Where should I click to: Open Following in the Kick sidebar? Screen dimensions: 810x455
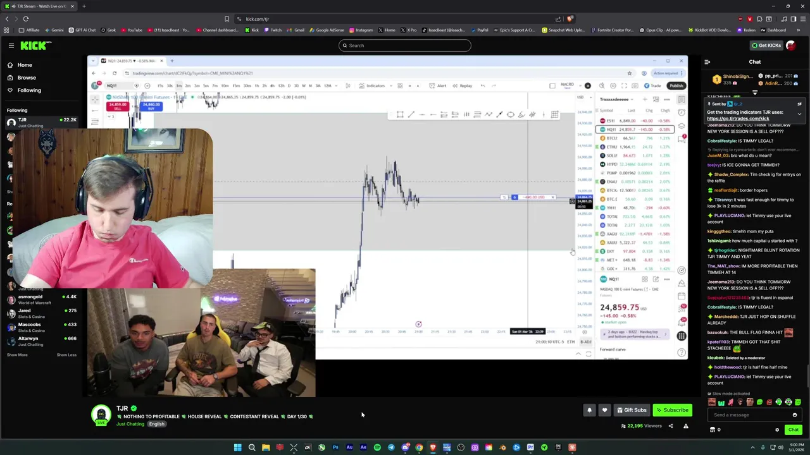click(x=29, y=90)
